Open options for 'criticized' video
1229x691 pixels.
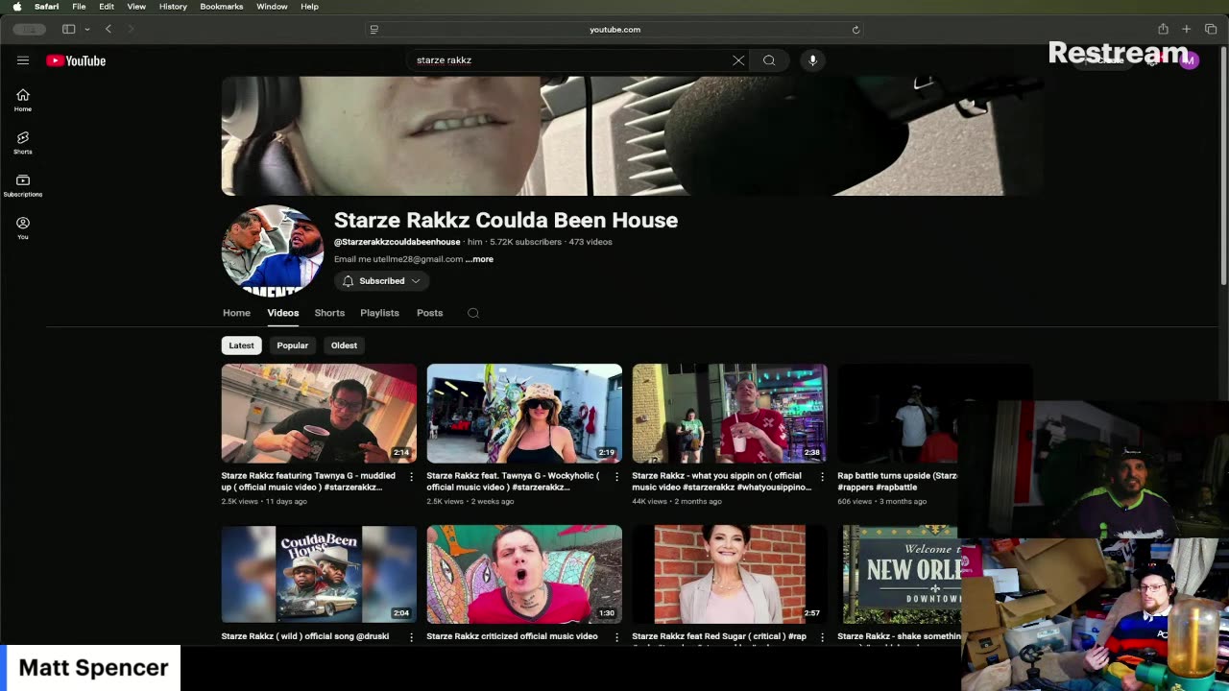617,637
